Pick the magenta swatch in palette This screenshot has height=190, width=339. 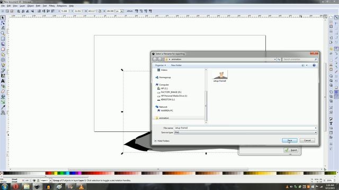[80, 173]
